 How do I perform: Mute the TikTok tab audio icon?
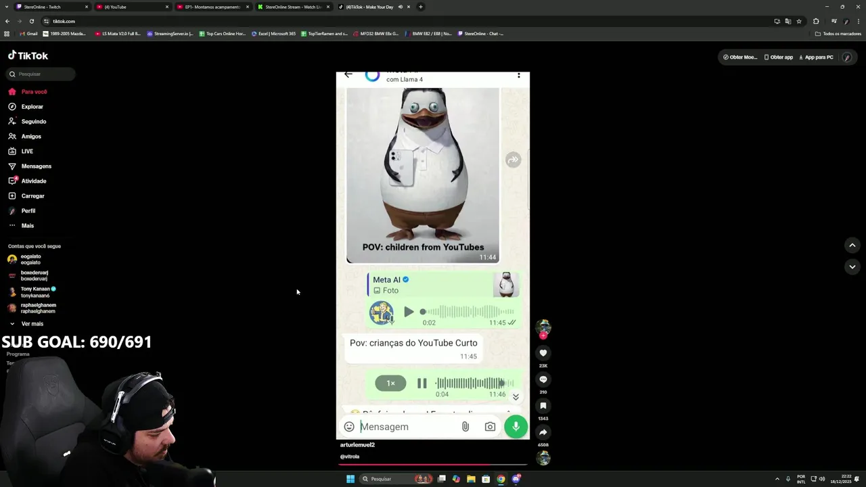pos(401,7)
